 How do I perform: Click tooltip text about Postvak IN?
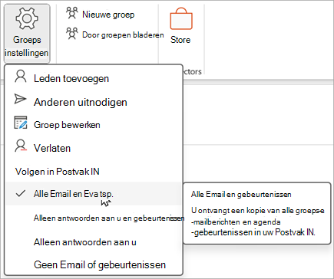[x=258, y=222]
